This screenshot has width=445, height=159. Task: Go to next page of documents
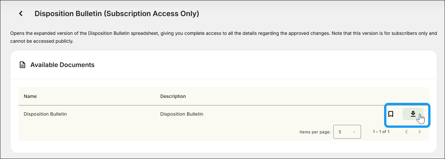pyautogui.click(x=420, y=132)
